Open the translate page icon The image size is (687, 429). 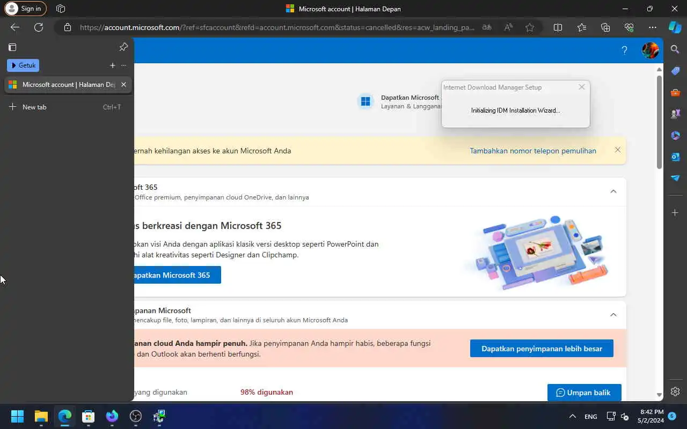(x=487, y=27)
